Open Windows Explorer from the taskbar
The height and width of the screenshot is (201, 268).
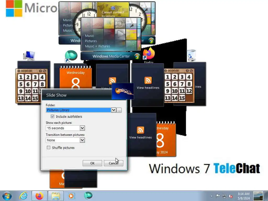[x=56, y=196]
